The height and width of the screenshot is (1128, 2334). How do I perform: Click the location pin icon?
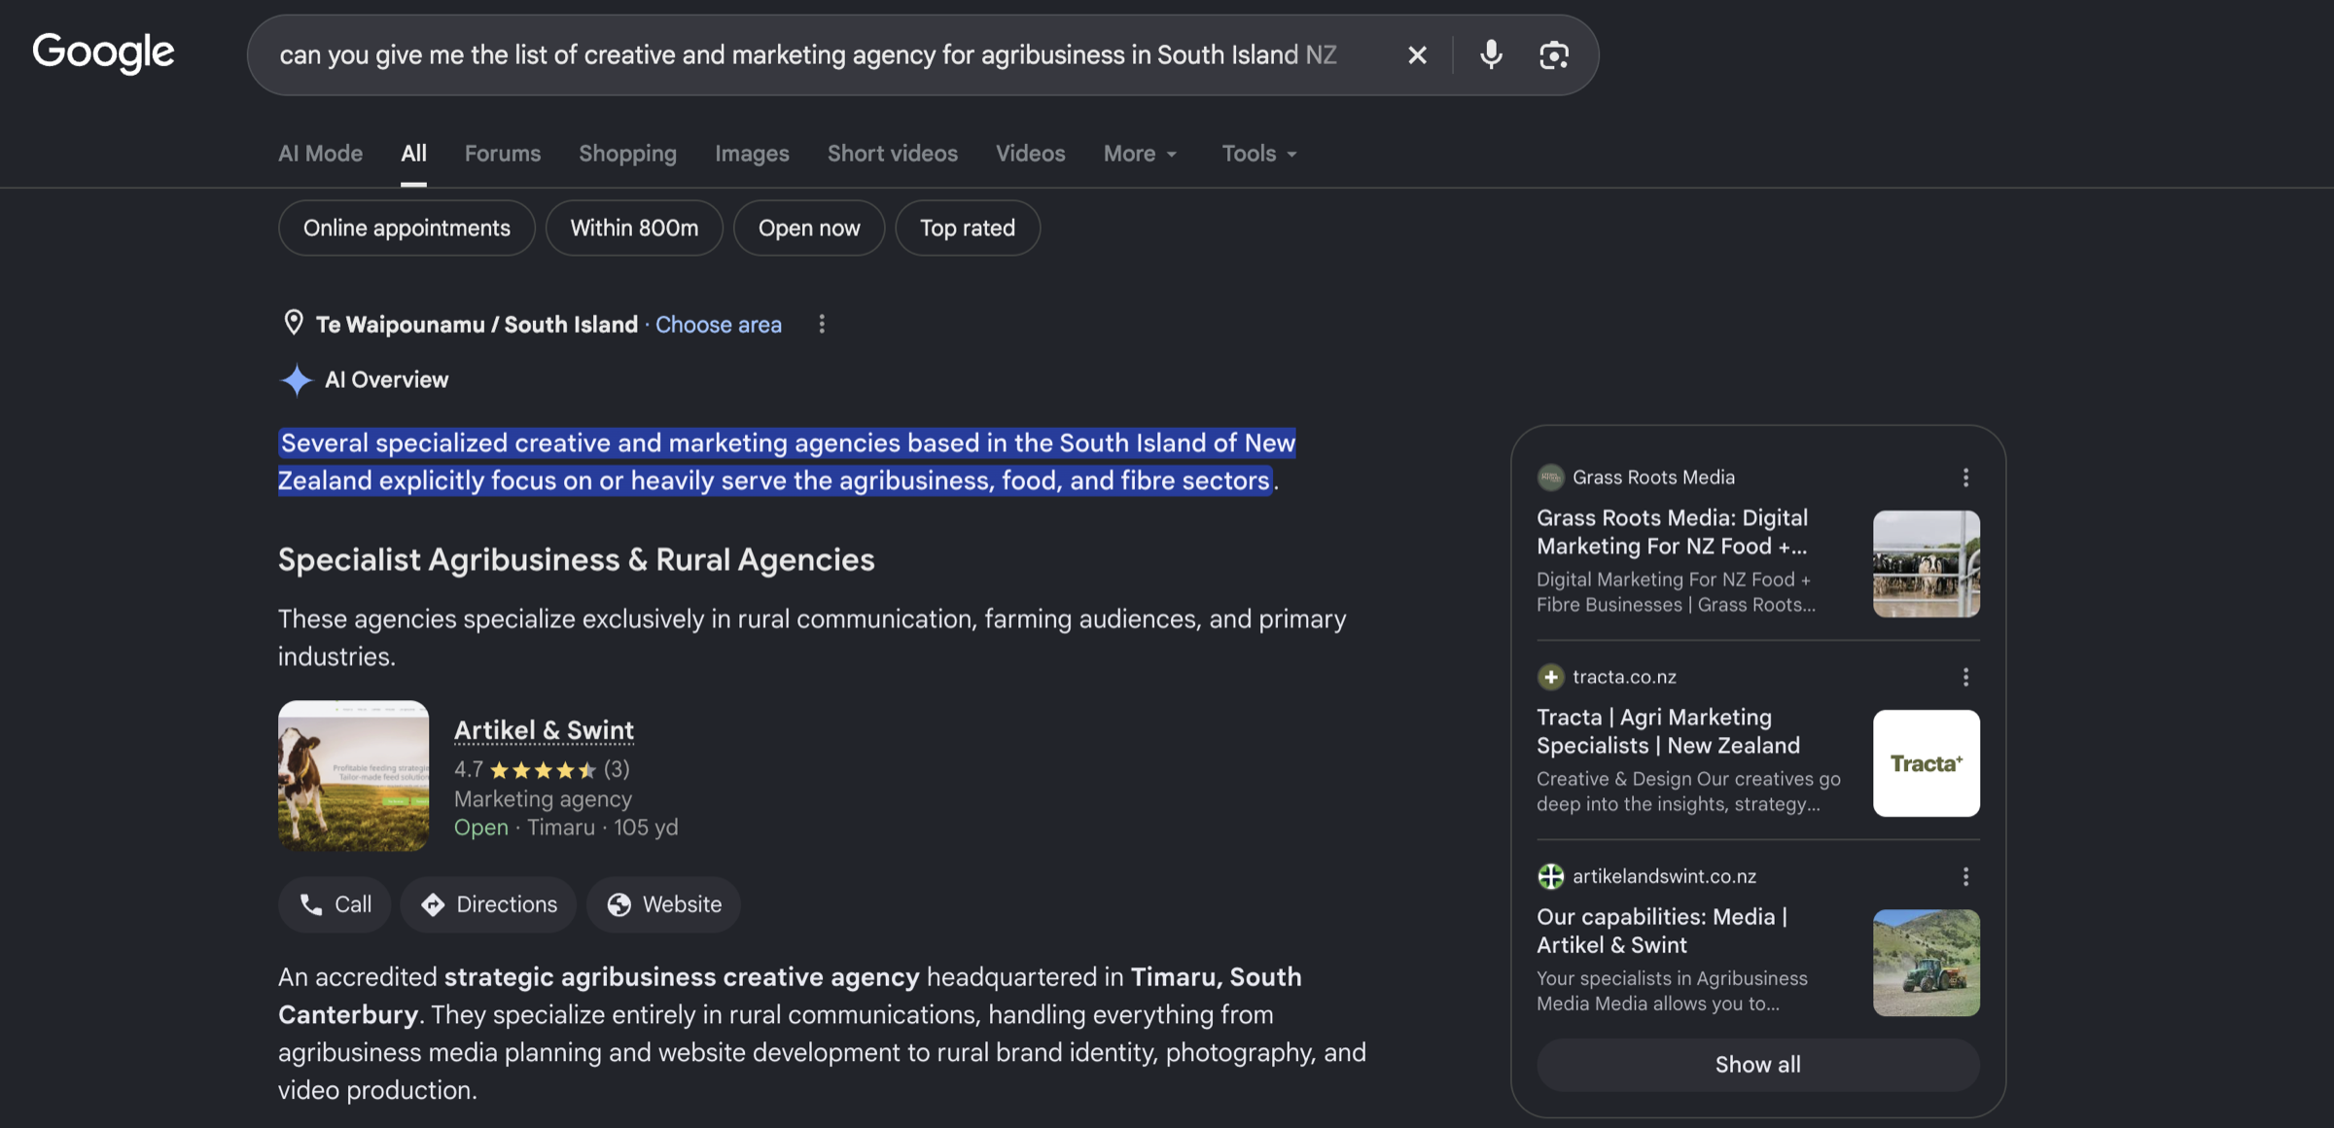(293, 323)
